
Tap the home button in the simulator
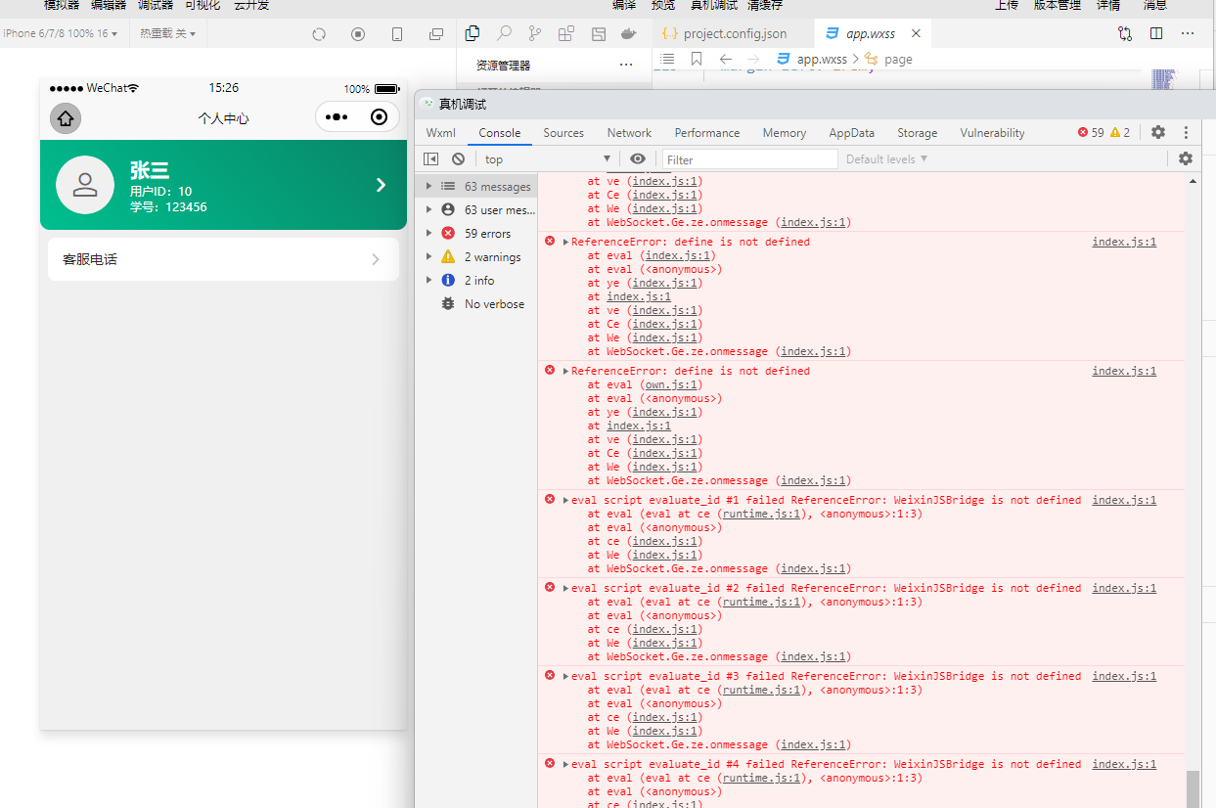66,118
